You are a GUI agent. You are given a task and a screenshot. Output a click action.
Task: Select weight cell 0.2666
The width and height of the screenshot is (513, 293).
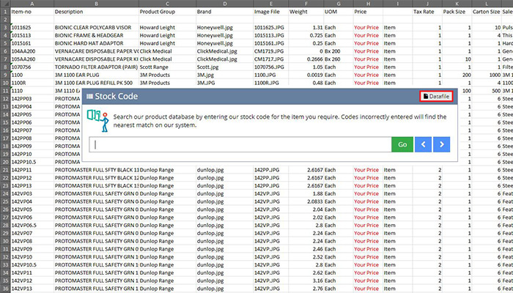tap(306, 59)
